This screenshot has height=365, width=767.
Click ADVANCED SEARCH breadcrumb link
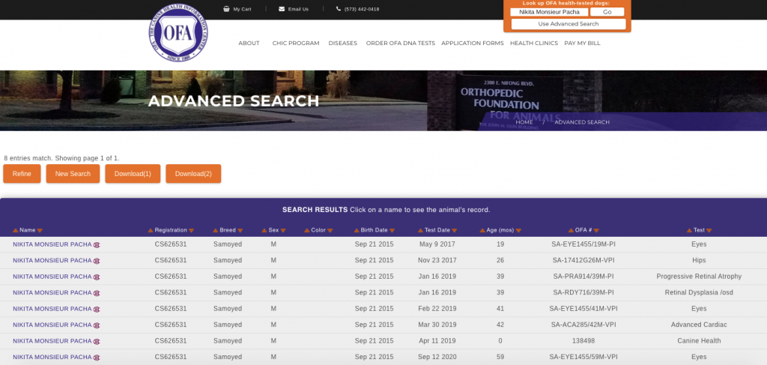[x=582, y=122]
